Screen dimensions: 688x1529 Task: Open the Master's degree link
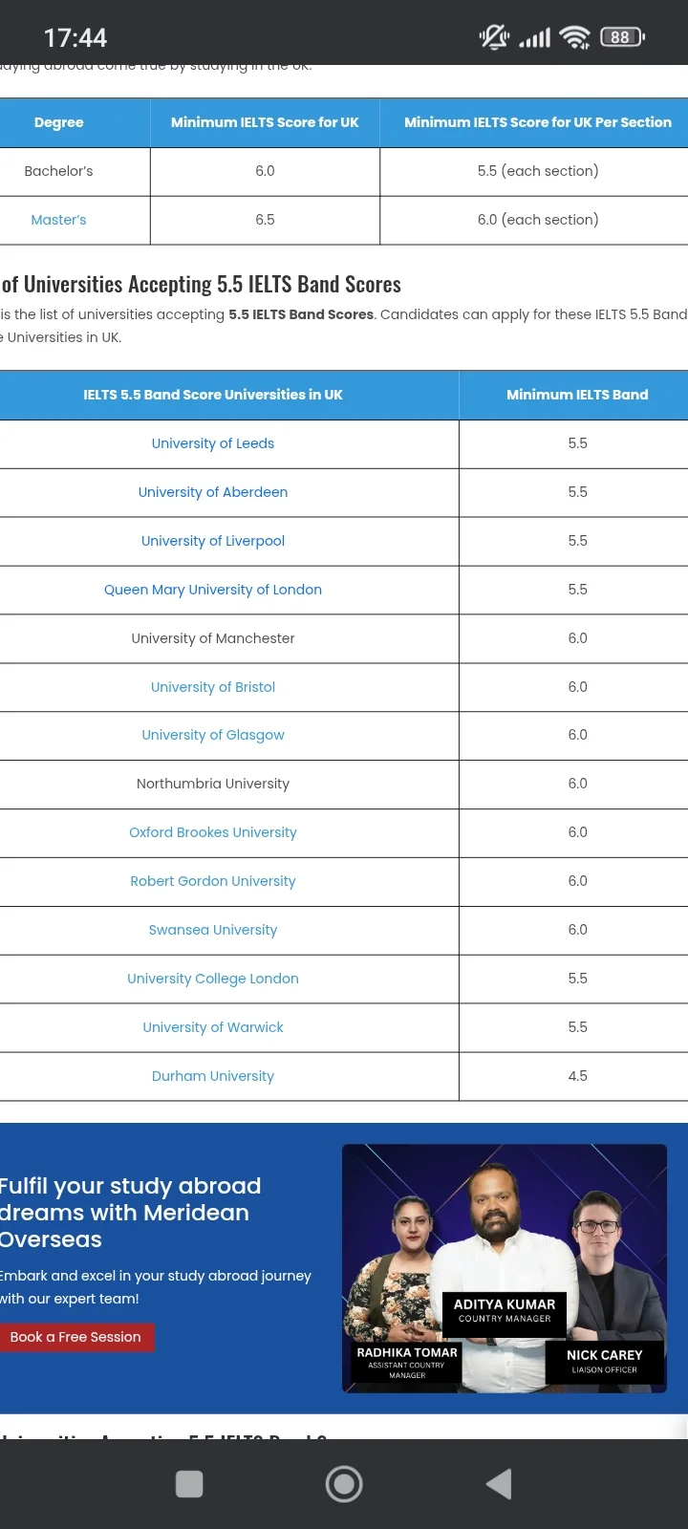(x=58, y=220)
